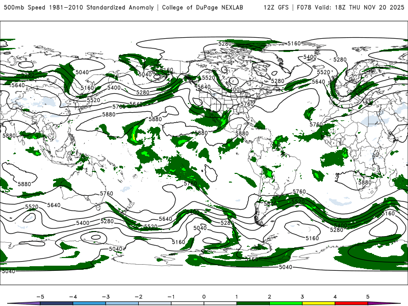This screenshot has width=408, height=306.
Task: Click the '-2' legend tick label
Action: tap(138, 297)
